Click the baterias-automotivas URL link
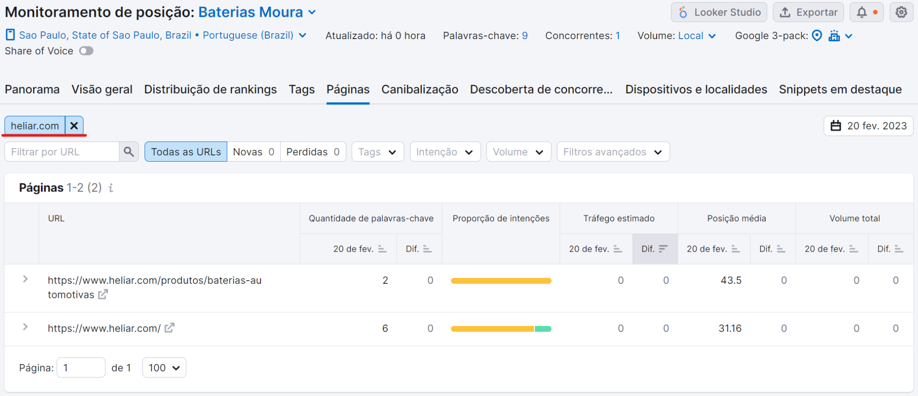918x396 pixels. (x=155, y=287)
